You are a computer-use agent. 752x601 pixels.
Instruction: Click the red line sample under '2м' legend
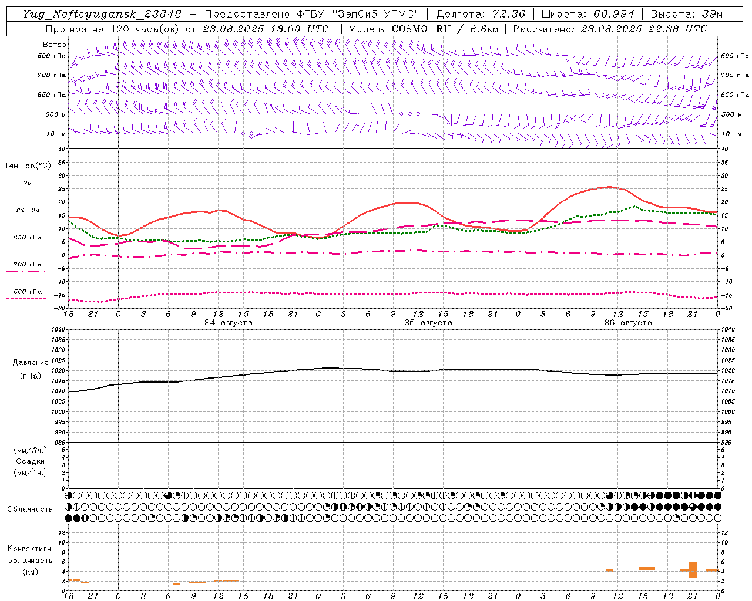tap(27, 190)
